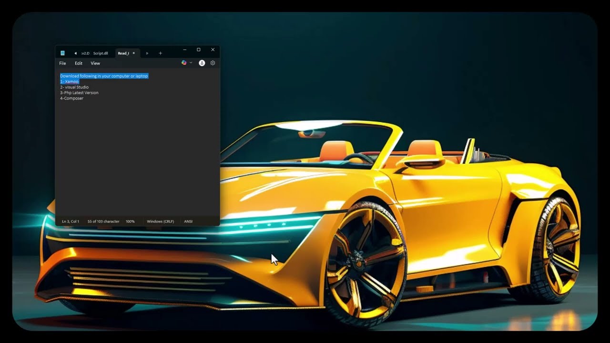
Task: Switch to the Script.dll tab
Action: [101, 53]
